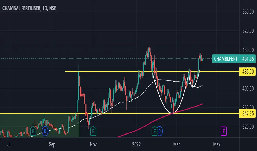This screenshot has height=151, width=257.
Task: Click the earnings E marker near February 2022
Action: pyautogui.click(x=154, y=131)
